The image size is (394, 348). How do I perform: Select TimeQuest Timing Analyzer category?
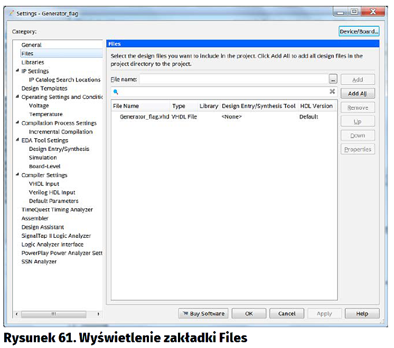[57, 210]
